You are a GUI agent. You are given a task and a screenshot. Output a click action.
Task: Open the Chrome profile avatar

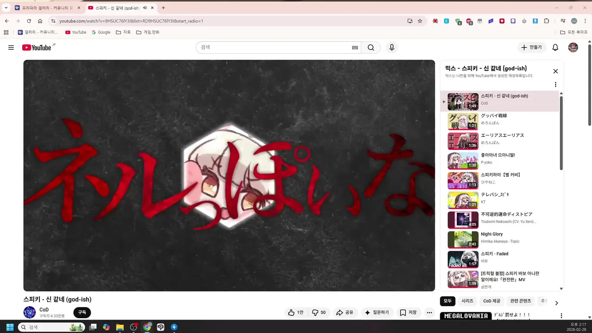574,21
